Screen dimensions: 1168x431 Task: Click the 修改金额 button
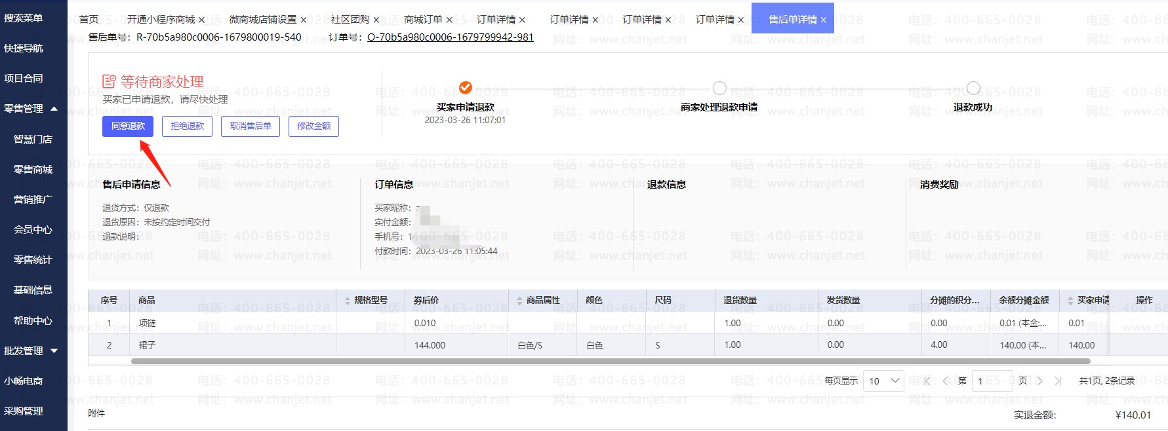[313, 126]
